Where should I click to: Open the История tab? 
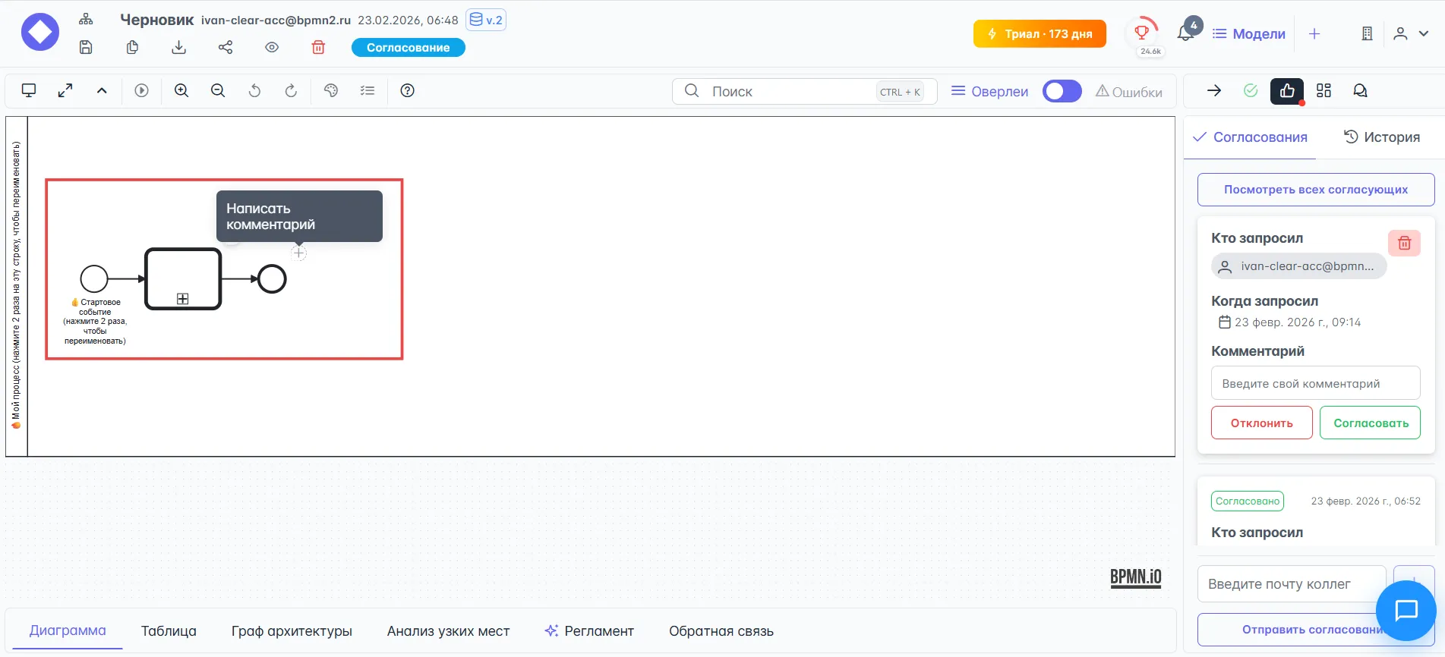click(1382, 137)
